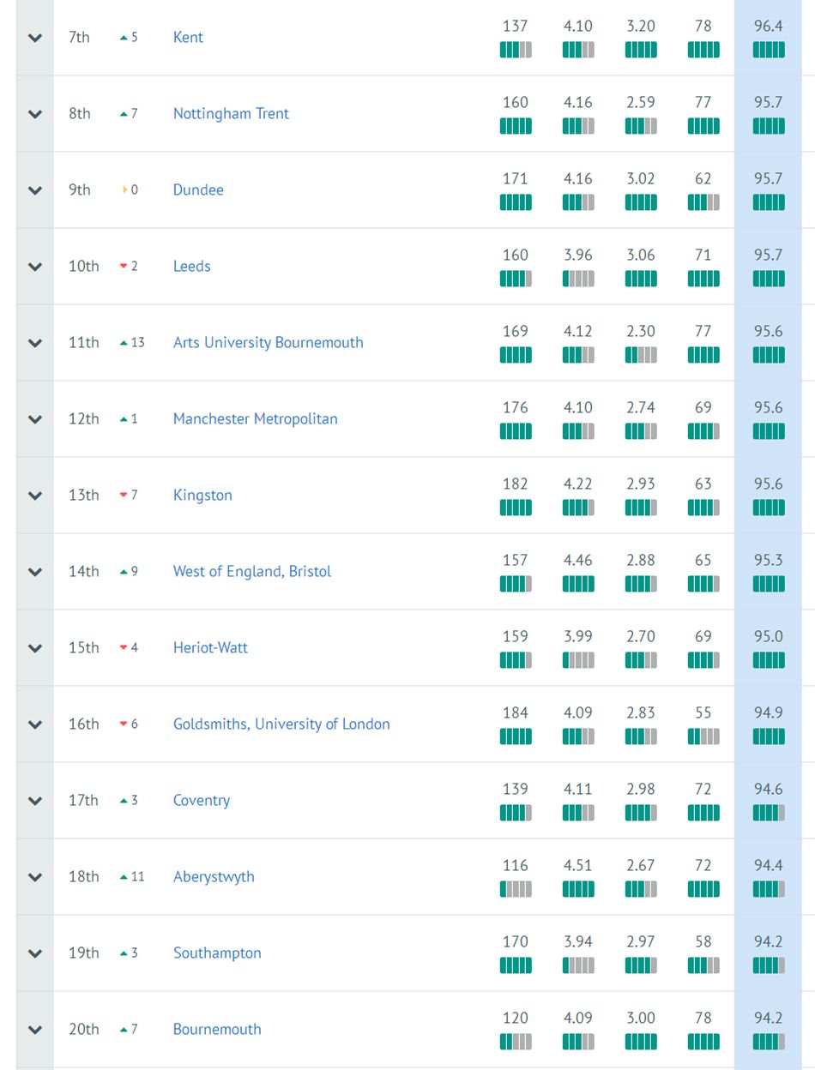Open the Manchester Metropolitan link

pos(255,418)
